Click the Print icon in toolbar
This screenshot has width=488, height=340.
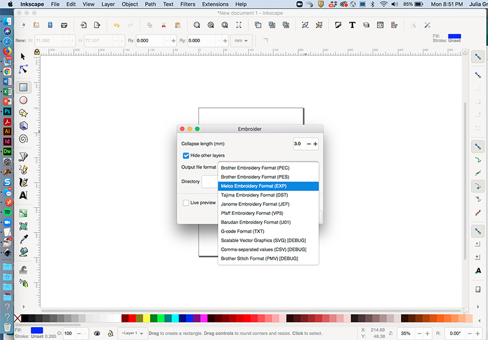(64, 25)
